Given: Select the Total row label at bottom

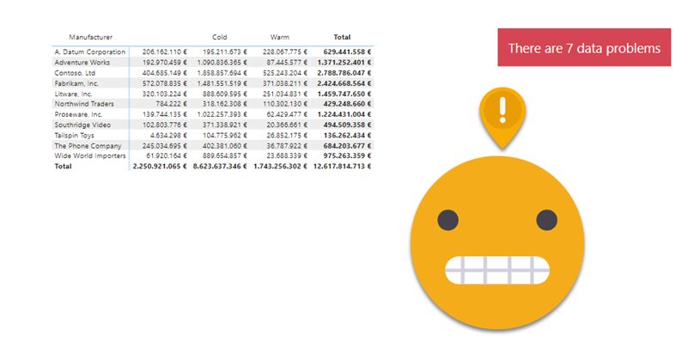Looking at the screenshot, I should click(x=63, y=166).
